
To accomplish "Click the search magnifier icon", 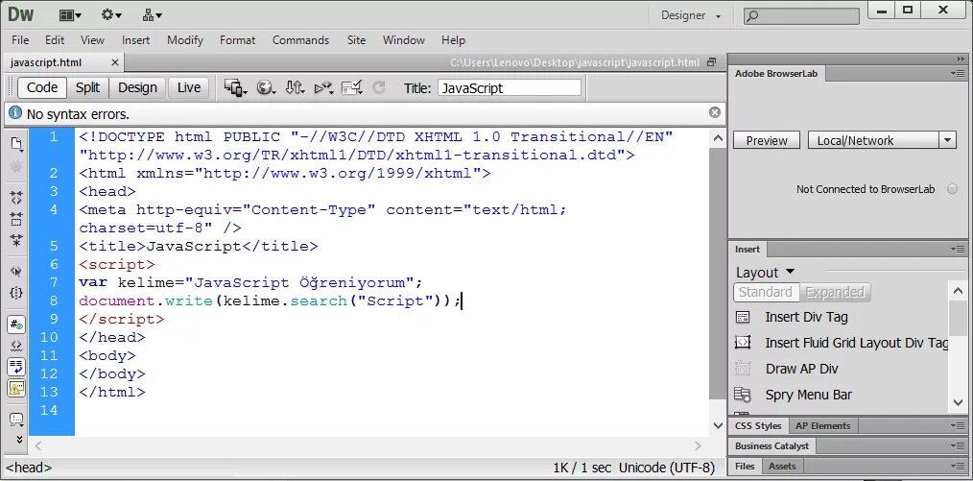I will coord(752,16).
